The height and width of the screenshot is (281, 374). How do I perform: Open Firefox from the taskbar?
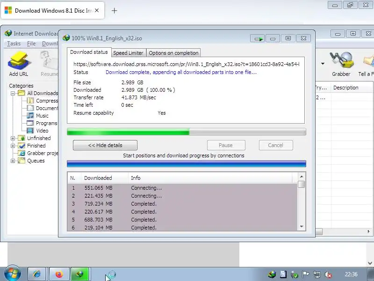59,274
